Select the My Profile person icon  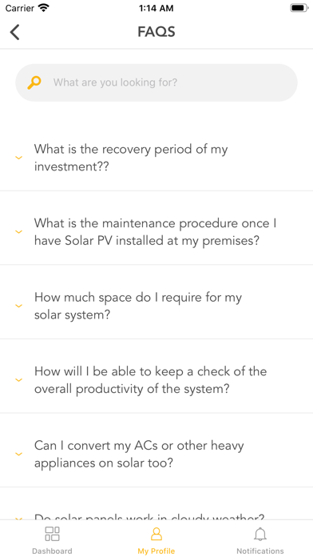pyautogui.click(x=156, y=534)
